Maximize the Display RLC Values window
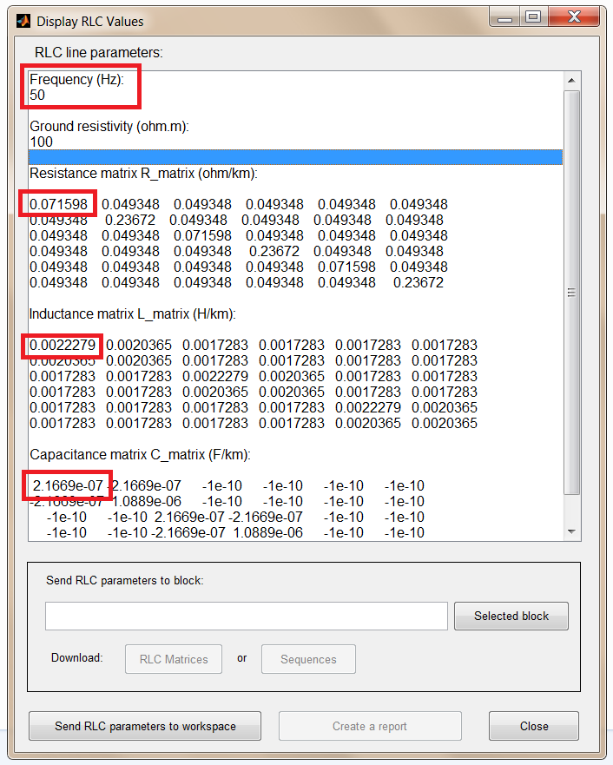Image resolution: width=613 pixels, height=765 pixels. 532,16
